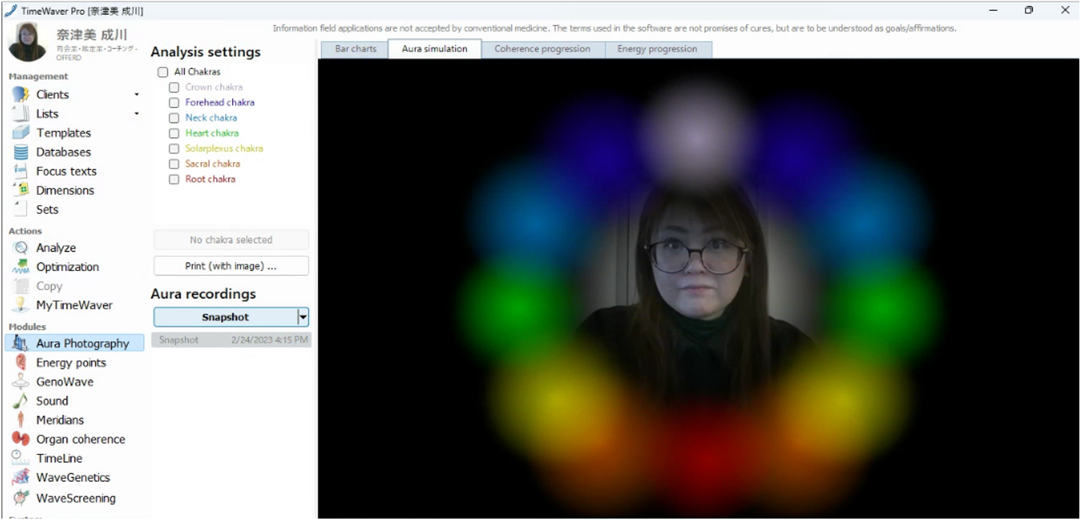Click the Energy points module icon

click(21, 363)
